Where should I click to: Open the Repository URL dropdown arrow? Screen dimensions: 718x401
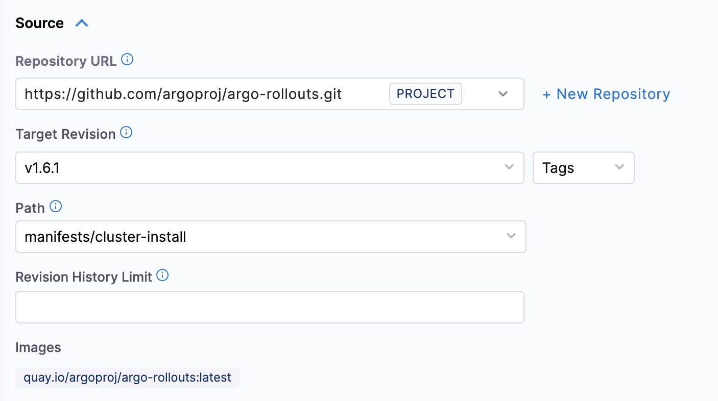(x=502, y=94)
